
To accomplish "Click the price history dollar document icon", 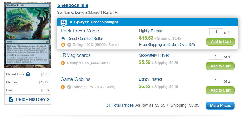I will [11, 99].
